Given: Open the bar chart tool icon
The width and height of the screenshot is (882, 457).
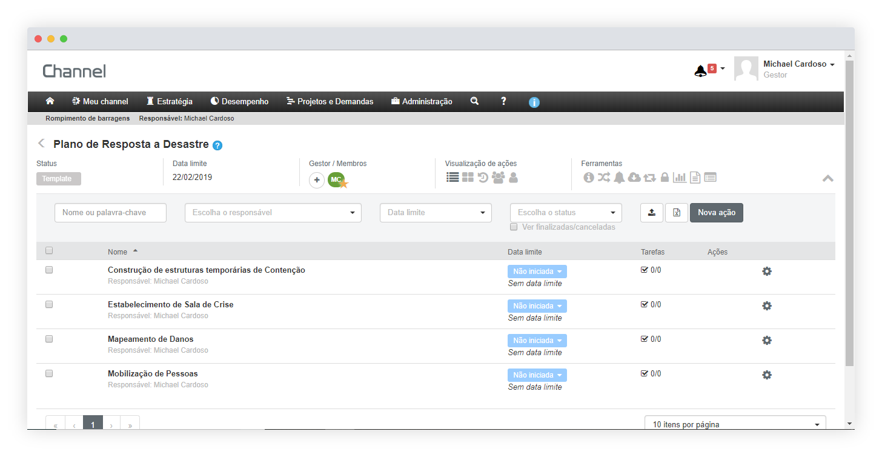Looking at the screenshot, I should [x=680, y=177].
